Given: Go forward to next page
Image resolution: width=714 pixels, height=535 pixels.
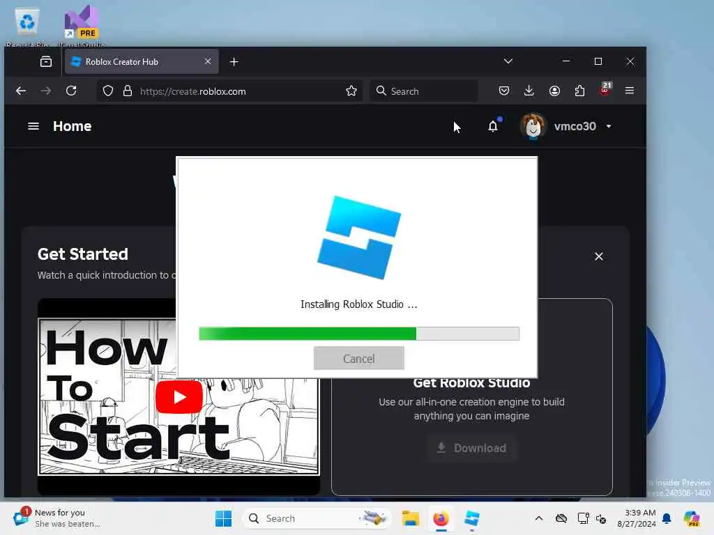Looking at the screenshot, I should (46, 91).
